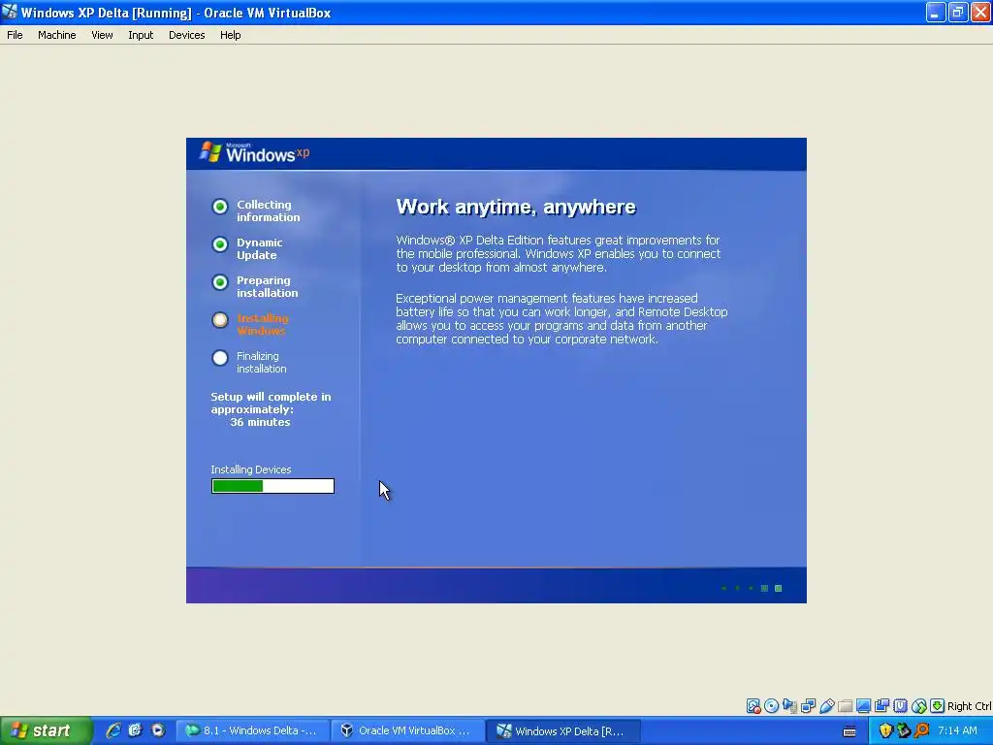Click the VirtualBox icon in the title bar
Image resolution: width=993 pixels, height=745 pixels.
click(10, 12)
